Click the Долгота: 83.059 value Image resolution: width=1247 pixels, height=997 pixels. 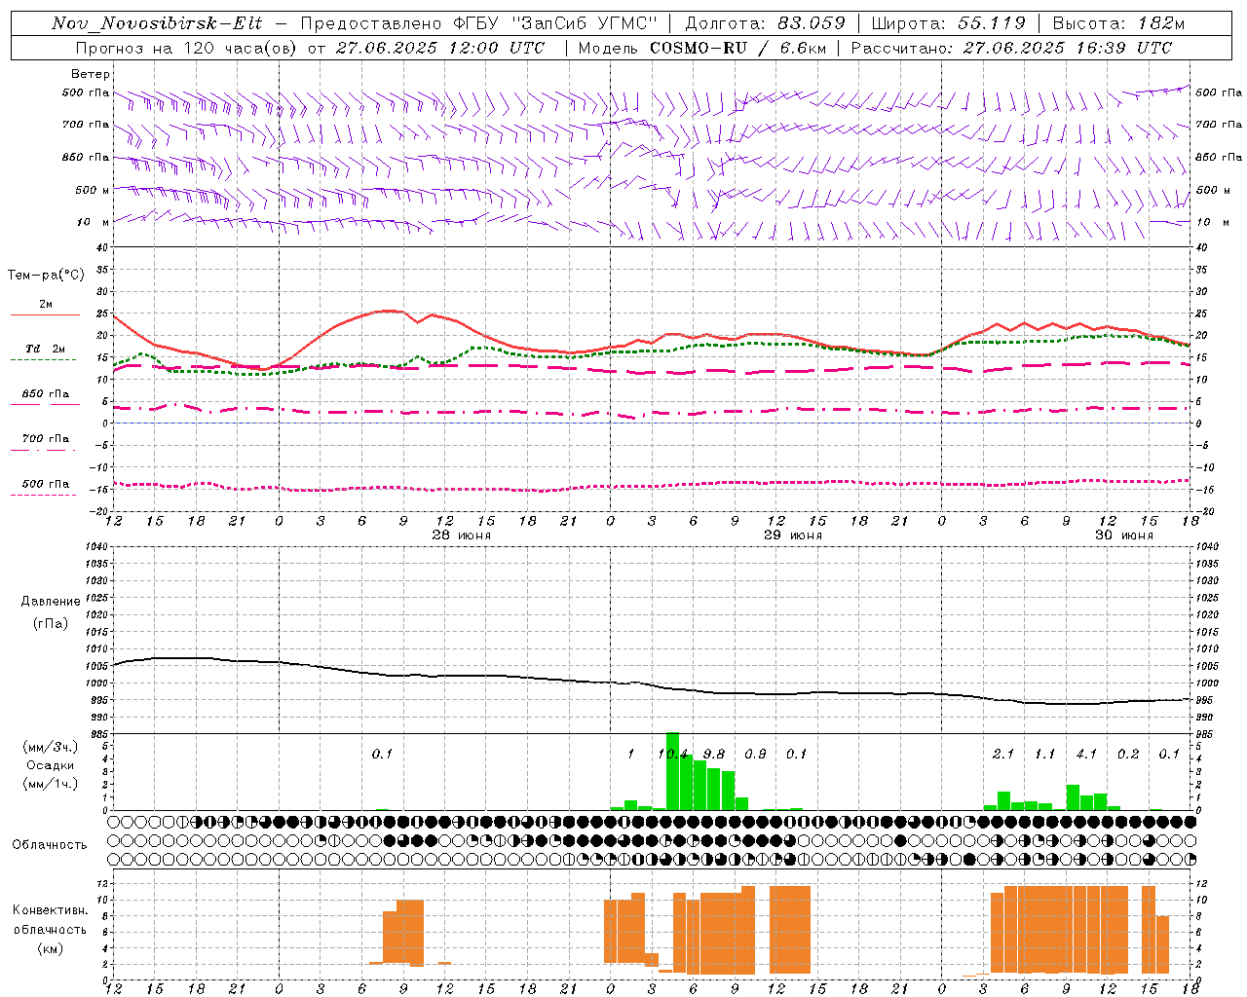pyautogui.click(x=766, y=23)
